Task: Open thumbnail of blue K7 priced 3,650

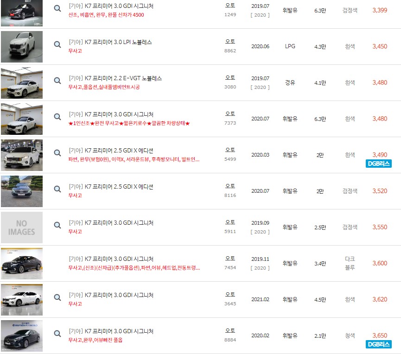Action: click(x=22, y=336)
